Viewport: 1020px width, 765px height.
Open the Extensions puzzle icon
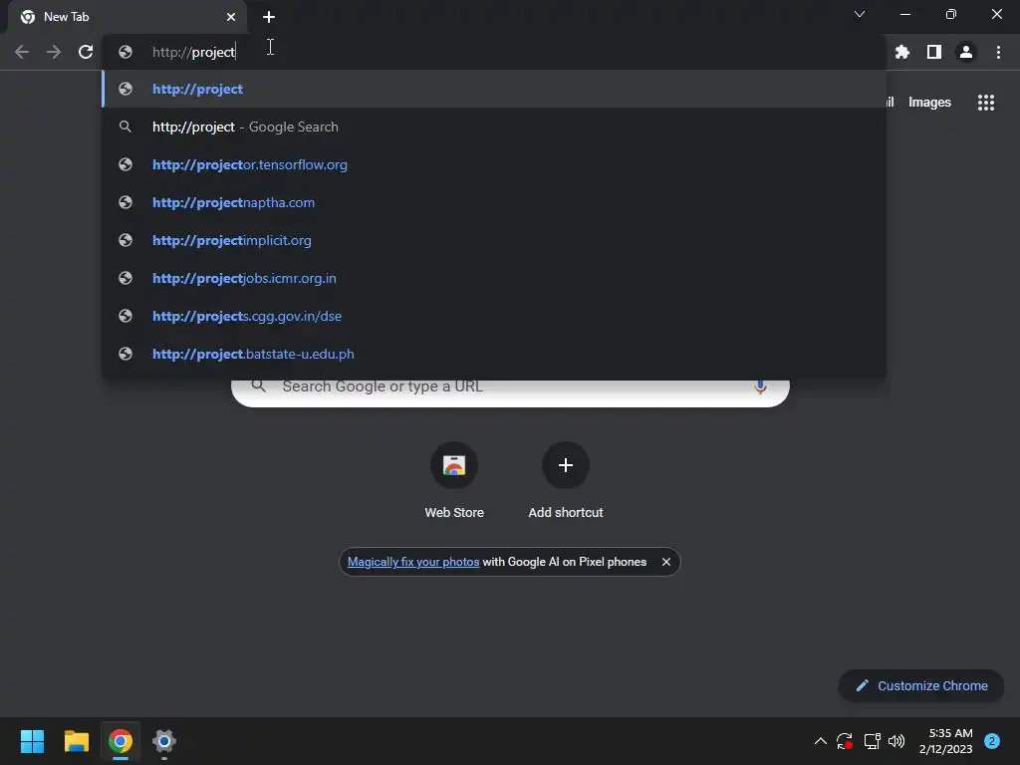pyautogui.click(x=902, y=52)
